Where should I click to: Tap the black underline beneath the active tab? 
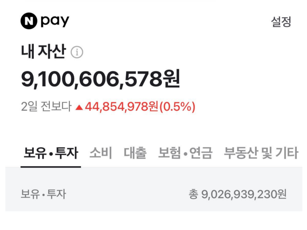(51, 167)
